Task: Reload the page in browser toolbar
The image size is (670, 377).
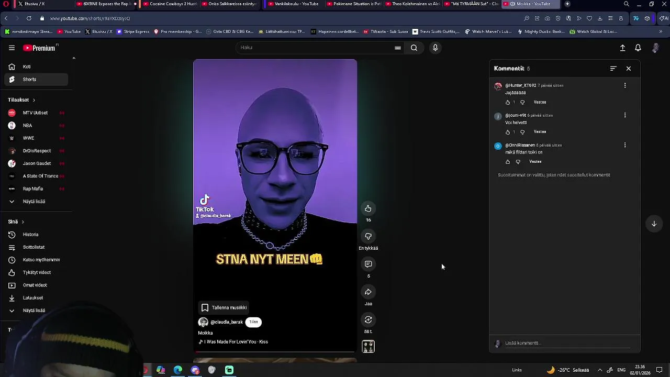Action: tap(29, 18)
